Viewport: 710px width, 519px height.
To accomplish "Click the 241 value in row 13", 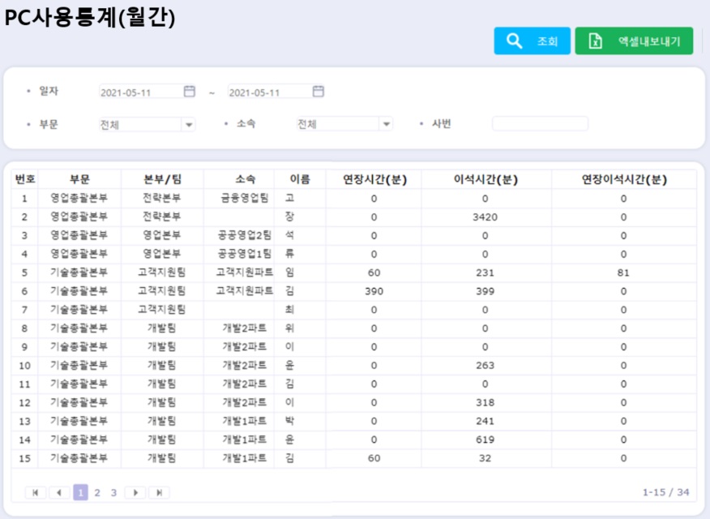I will [x=485, y=421].
